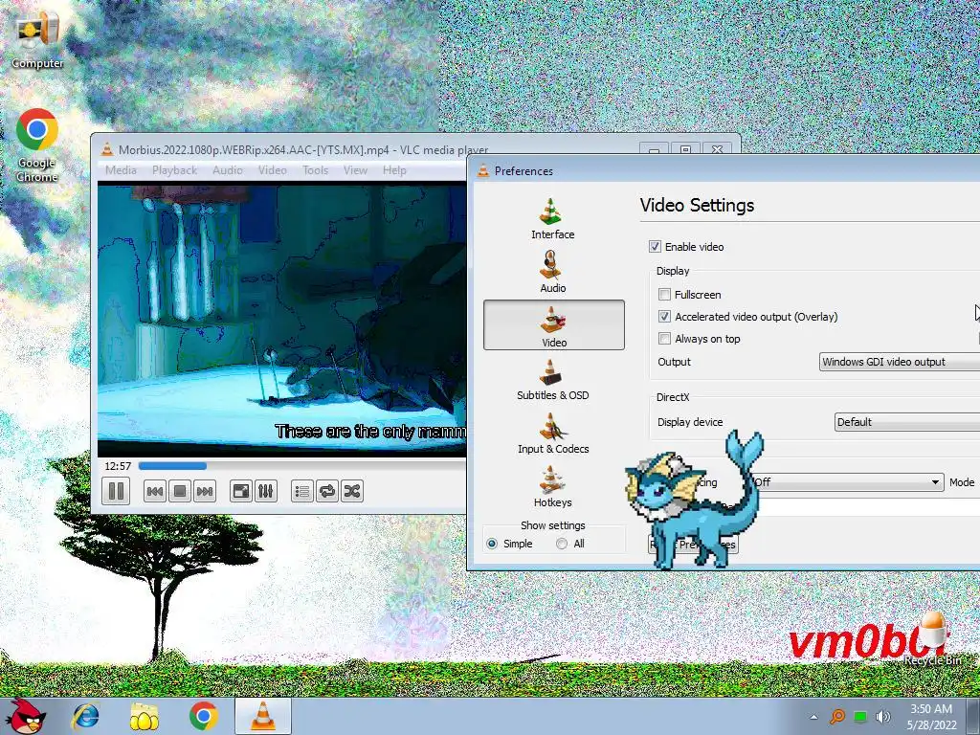Click the VLC video playback area

[x=282, y=320]
